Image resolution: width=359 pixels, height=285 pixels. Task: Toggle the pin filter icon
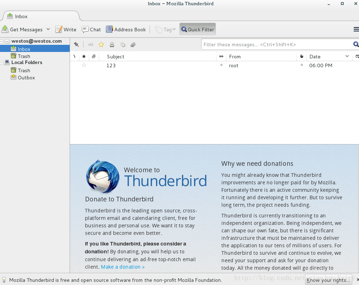[76, 44]
